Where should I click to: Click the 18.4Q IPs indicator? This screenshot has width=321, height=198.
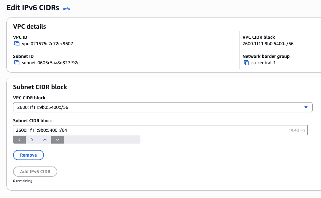coord(297,131)
